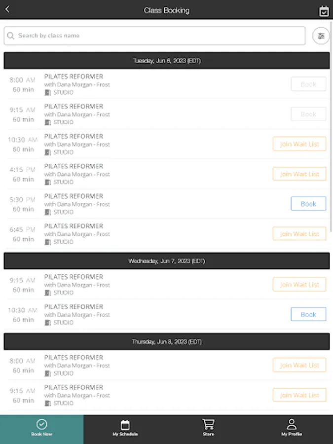Book Wednesday 10:30 AM Pilates Reformer

308,314
